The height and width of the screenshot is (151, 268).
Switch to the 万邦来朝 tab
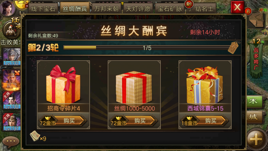(106, 8)
